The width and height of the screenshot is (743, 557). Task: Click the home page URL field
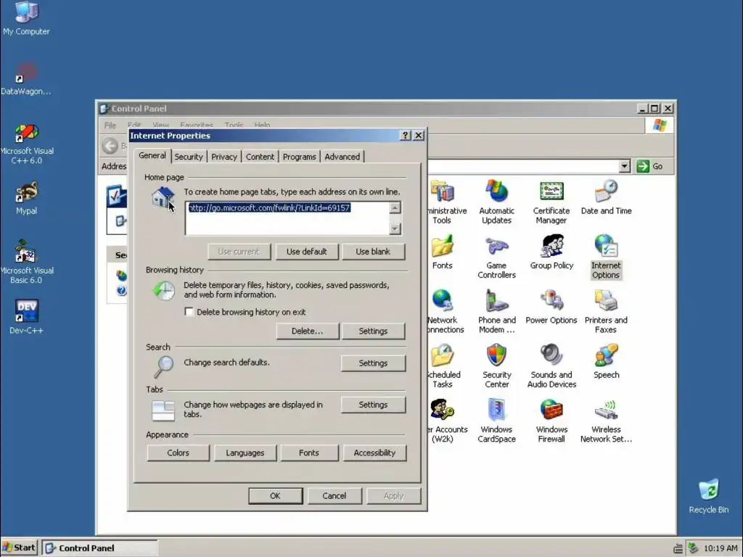(287, 218)
